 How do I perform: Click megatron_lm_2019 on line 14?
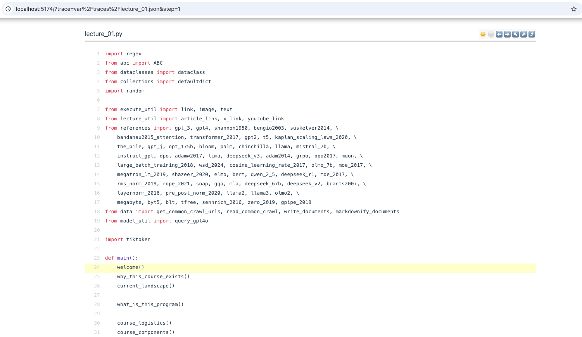[x=142, y=174]
